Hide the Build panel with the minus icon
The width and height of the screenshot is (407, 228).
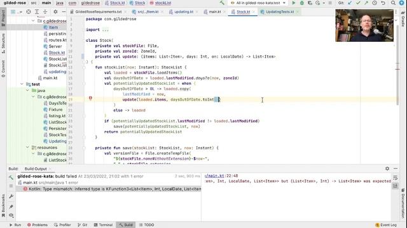point(396,168)
